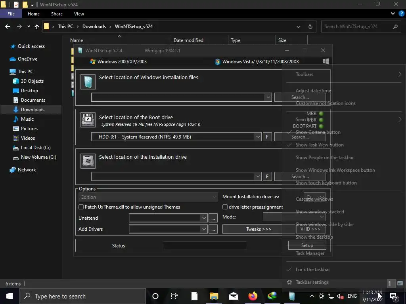Switch to large icons view button
Screen dimensions: 406x304
click(x=400, y=283)
